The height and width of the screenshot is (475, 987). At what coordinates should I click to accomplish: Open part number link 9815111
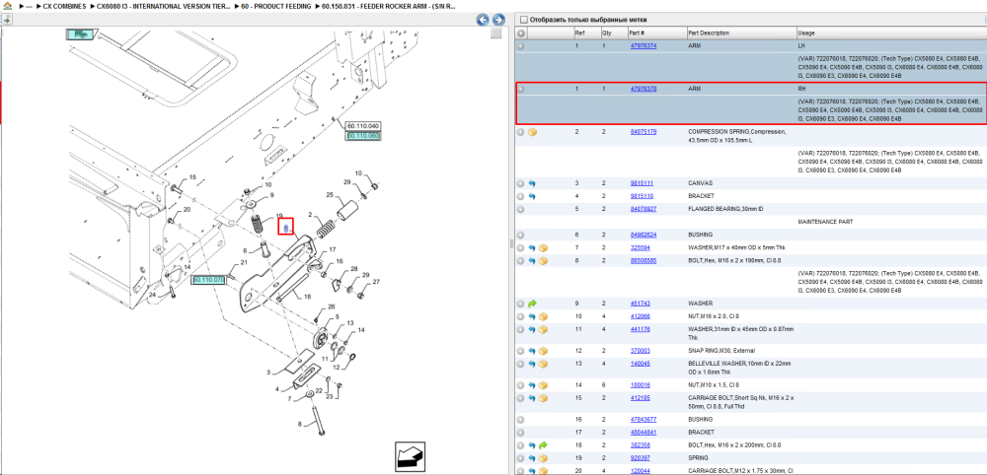point(642,183)
